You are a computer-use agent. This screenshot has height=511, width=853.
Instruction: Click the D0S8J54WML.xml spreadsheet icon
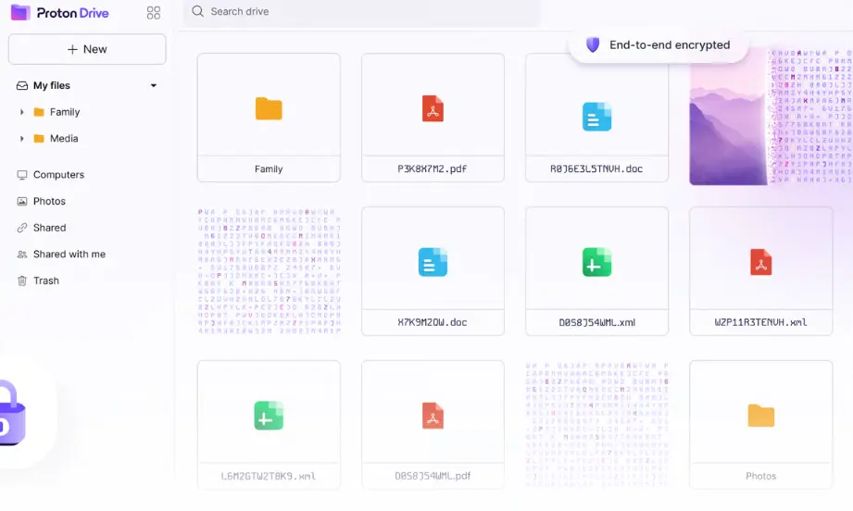pos(596,262)
